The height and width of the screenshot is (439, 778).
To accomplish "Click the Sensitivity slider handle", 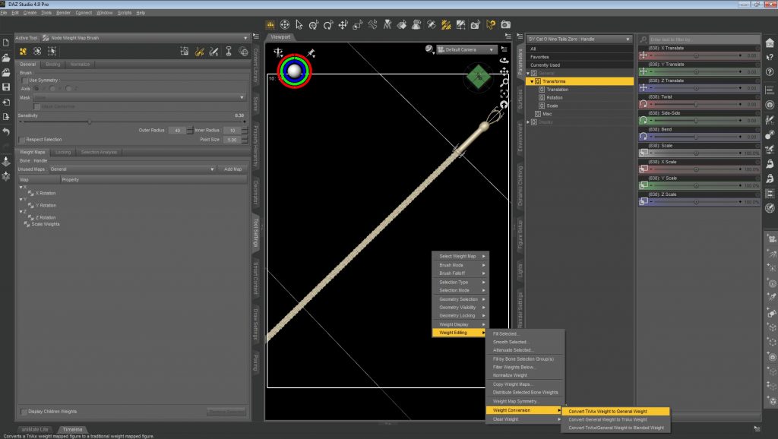I will point(90,122).
